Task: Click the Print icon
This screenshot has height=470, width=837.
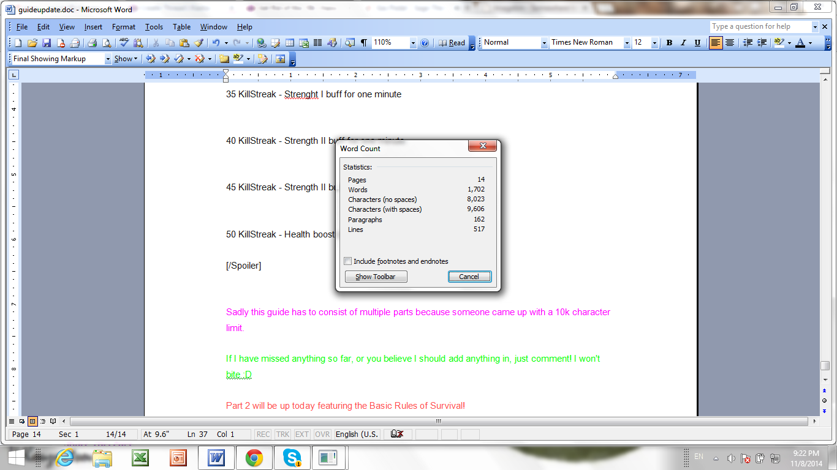Action: [93, 43]
